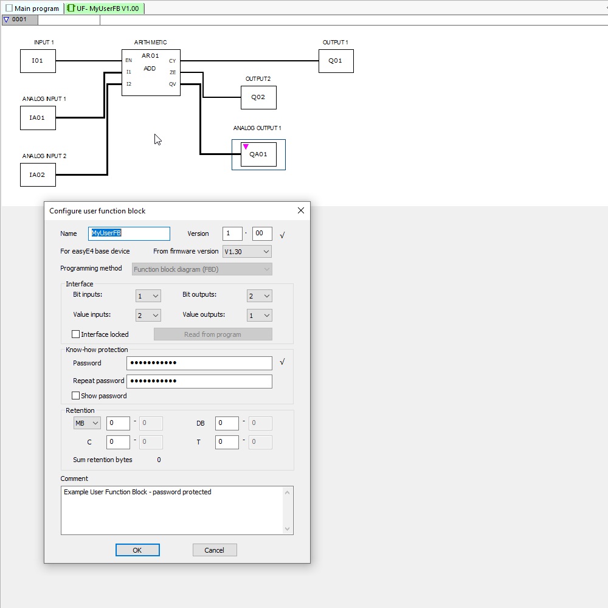This screenshot has width=608, height=608.
Task: Select the UF- MyUserFB V1.00 tab
Action: (105, 8)
